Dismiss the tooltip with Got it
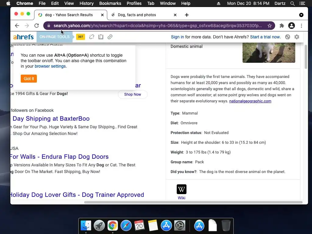The width and height of the screenshot is (312, 234). 29,79
